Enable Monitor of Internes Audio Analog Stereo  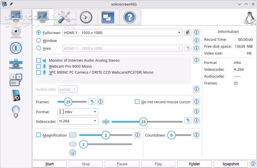[x=38, y=61]
